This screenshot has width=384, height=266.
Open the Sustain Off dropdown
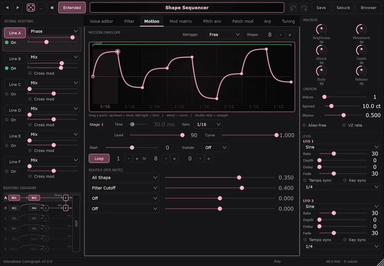click(x=215, y=148)
